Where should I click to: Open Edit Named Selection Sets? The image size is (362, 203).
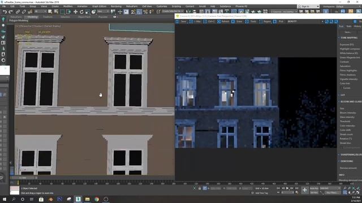coord(158,11)
